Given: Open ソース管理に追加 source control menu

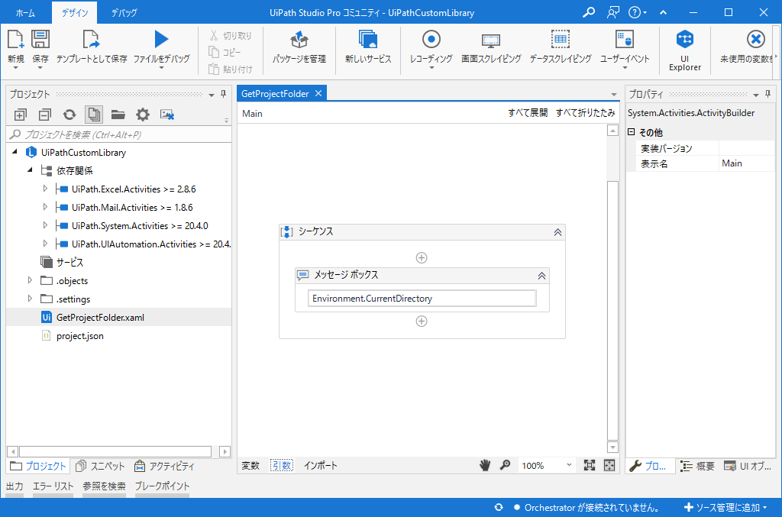Looking at the screenshot, I should (x=725, y=508).
